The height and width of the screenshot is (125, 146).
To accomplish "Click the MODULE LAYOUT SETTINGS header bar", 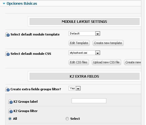I will [85, 21].
